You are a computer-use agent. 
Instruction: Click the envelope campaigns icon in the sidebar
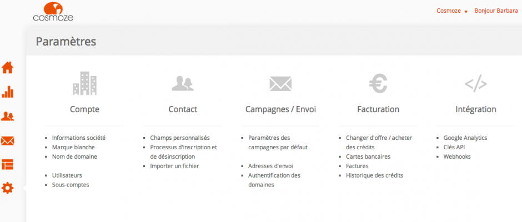pyautogui.click(x=8, y=140)
